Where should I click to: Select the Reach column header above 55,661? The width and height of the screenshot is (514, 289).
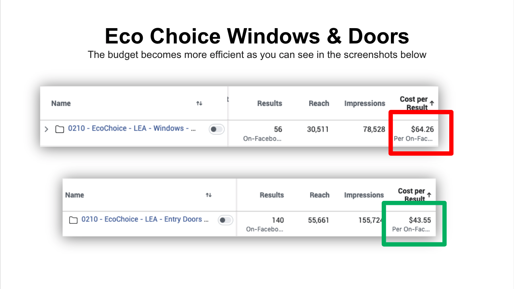pyautogui.click(x=319, y=195)
